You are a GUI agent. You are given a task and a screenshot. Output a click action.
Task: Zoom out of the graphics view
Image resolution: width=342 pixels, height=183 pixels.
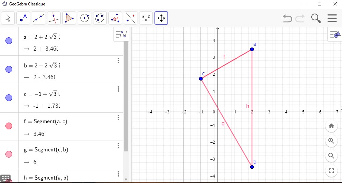pyautogui.click(x=331, y=155)
